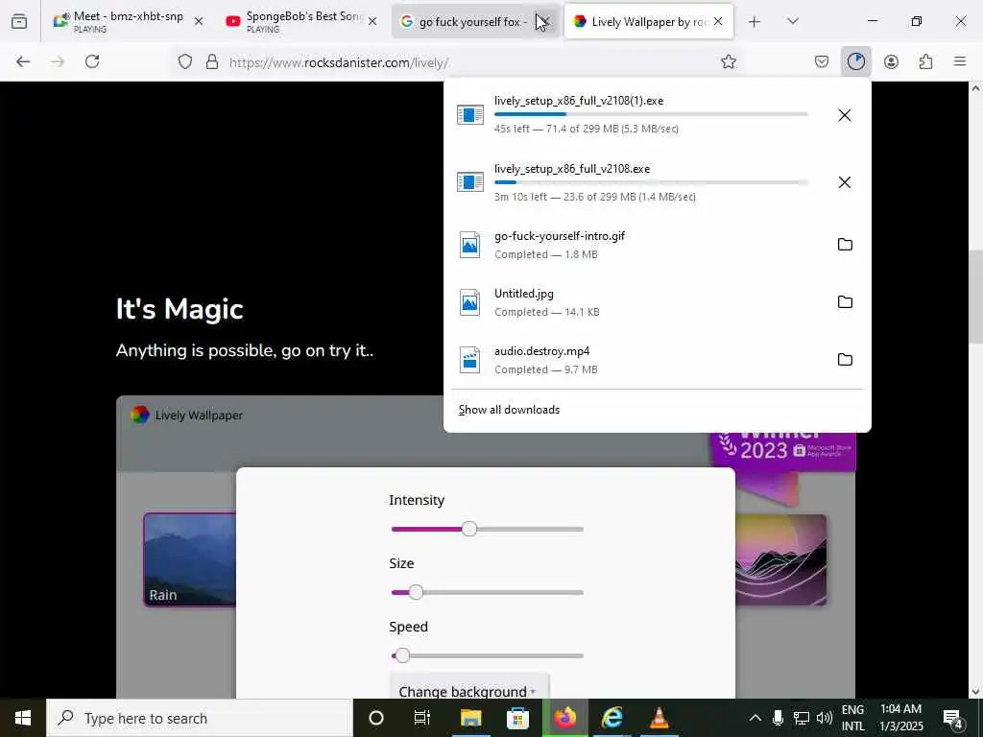
Task: Click the taskbar search box
Action: click(200, 718)
